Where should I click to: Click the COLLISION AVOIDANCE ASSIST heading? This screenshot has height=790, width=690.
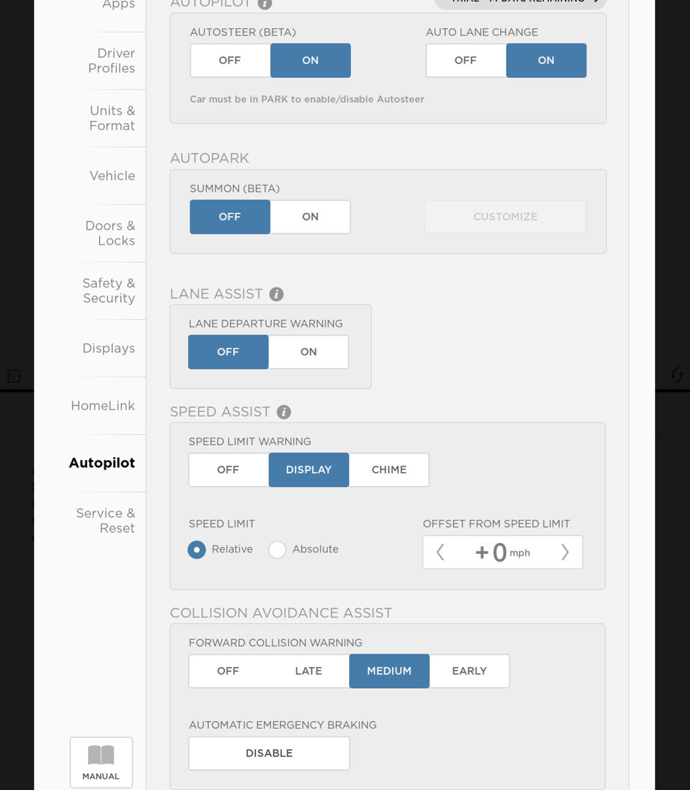[x=281, y=613]
